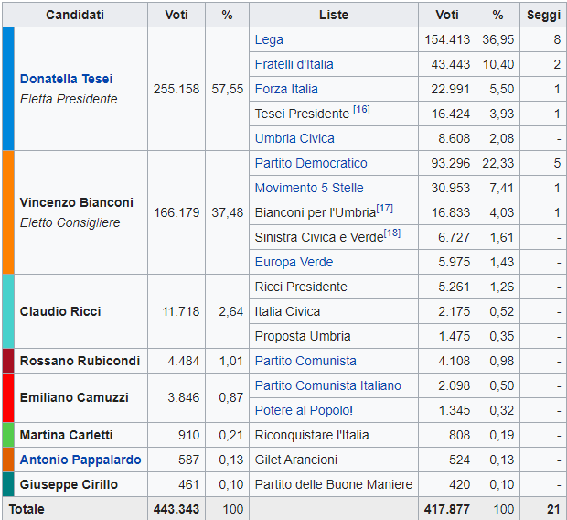
Task: Select Giuseppe Cirillo candidate name
Action: point(69,484)
